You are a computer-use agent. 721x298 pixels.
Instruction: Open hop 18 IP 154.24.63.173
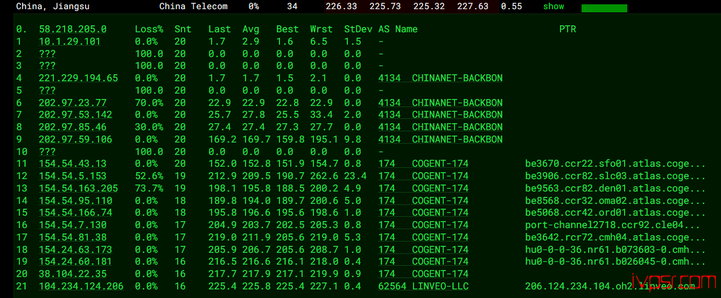tap(75, 250)
